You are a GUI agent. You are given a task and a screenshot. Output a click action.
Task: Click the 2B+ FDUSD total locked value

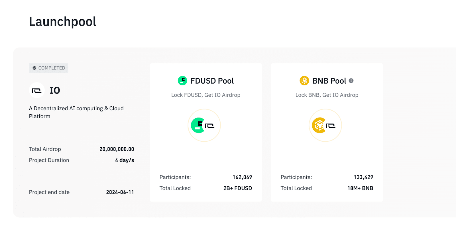(237, 188)
